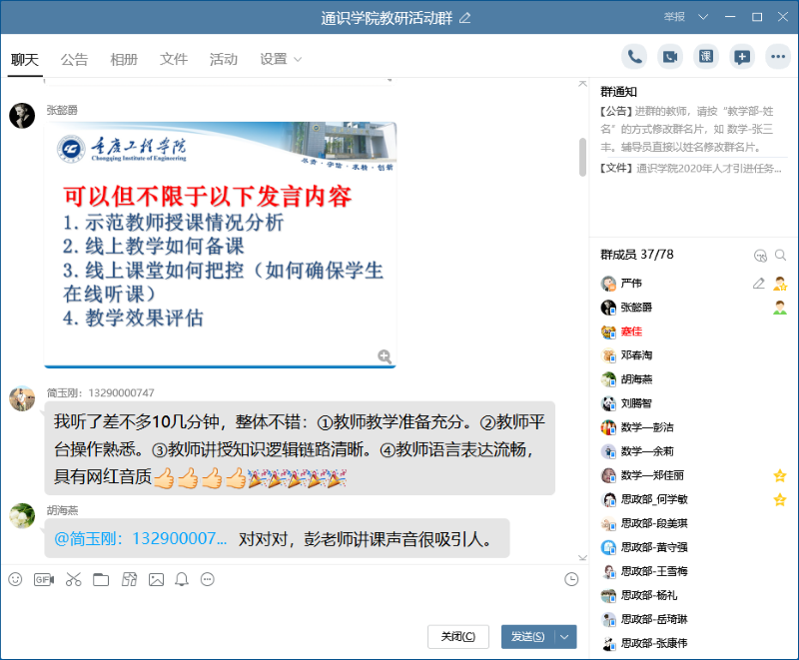Open the shared slide image thumbnail
Image resolution: width=799 pixels, height=660 pixels.
(x=220, y=244)
